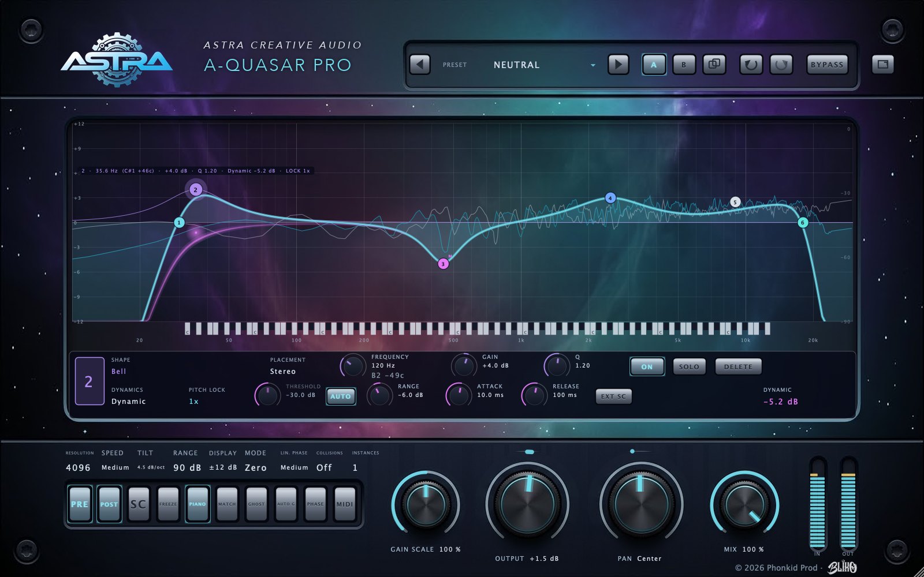The height and width of the screenshot is (577, 924).
Task: Click the Frequency knob
Action: coord(353,366)
